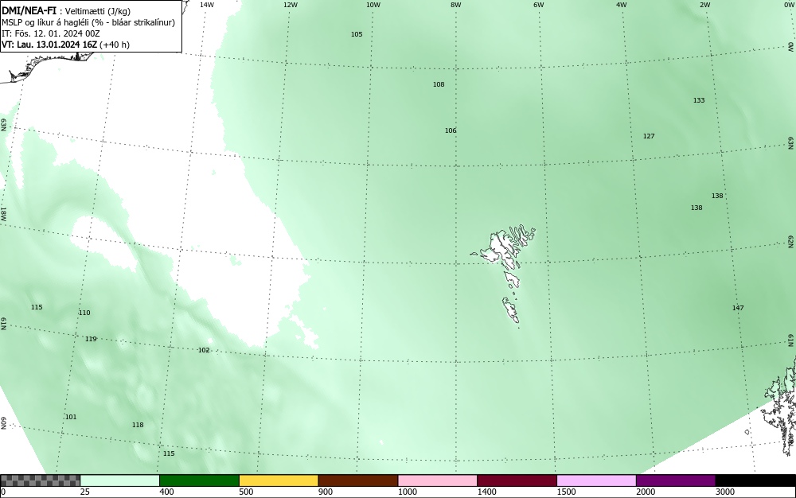Click the legend scale value 500

246,492
